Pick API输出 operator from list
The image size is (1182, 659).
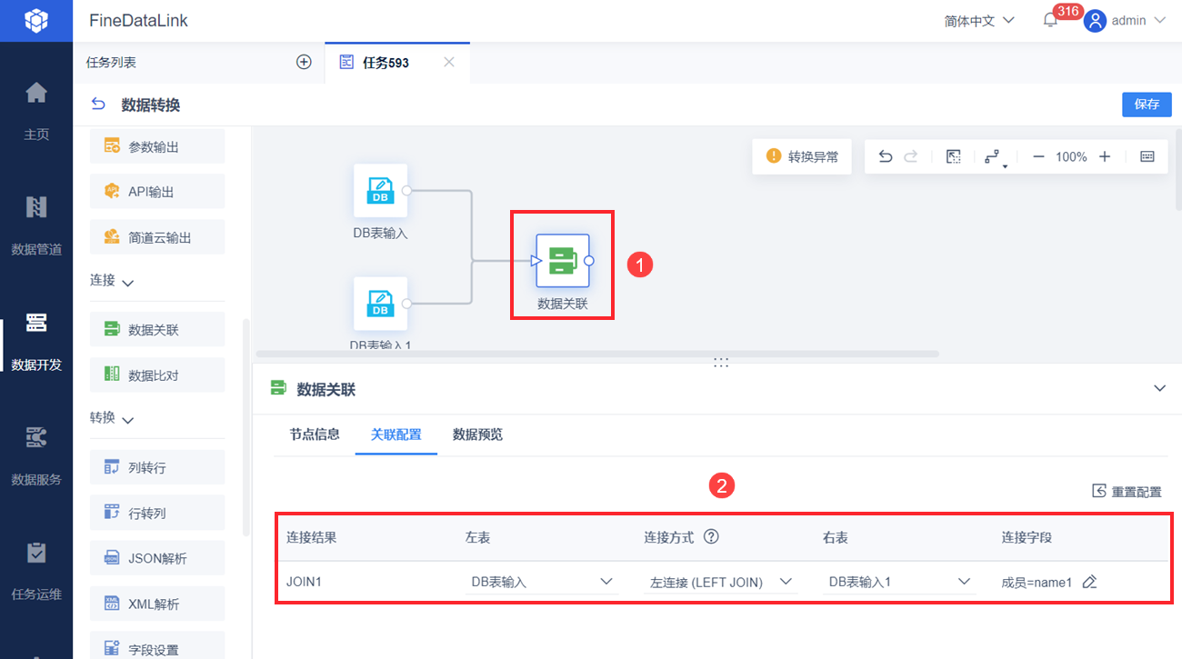click(x=157, y=192)
